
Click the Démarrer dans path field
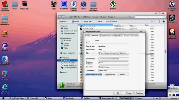114,59
